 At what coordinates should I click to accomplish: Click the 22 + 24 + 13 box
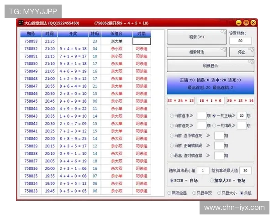180,100
